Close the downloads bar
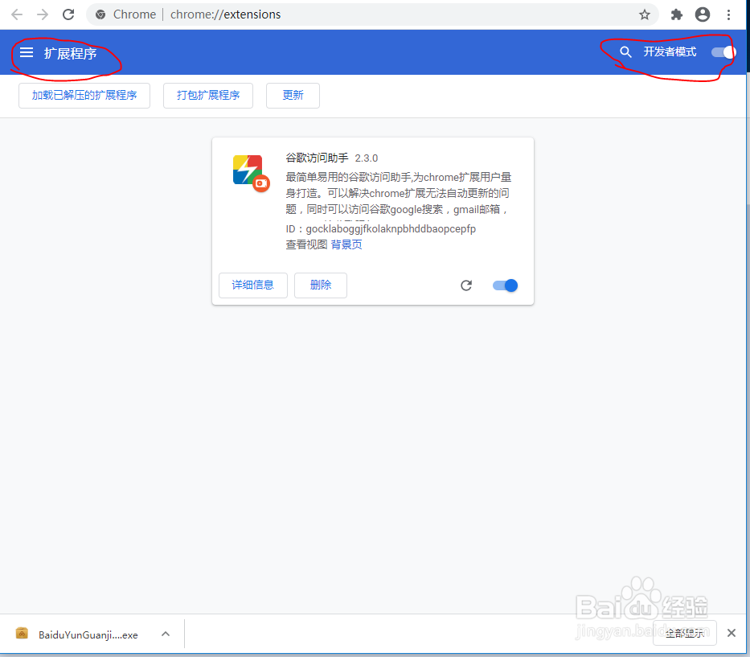The height and width of the screenshot is (657, 750). [732, 633]
